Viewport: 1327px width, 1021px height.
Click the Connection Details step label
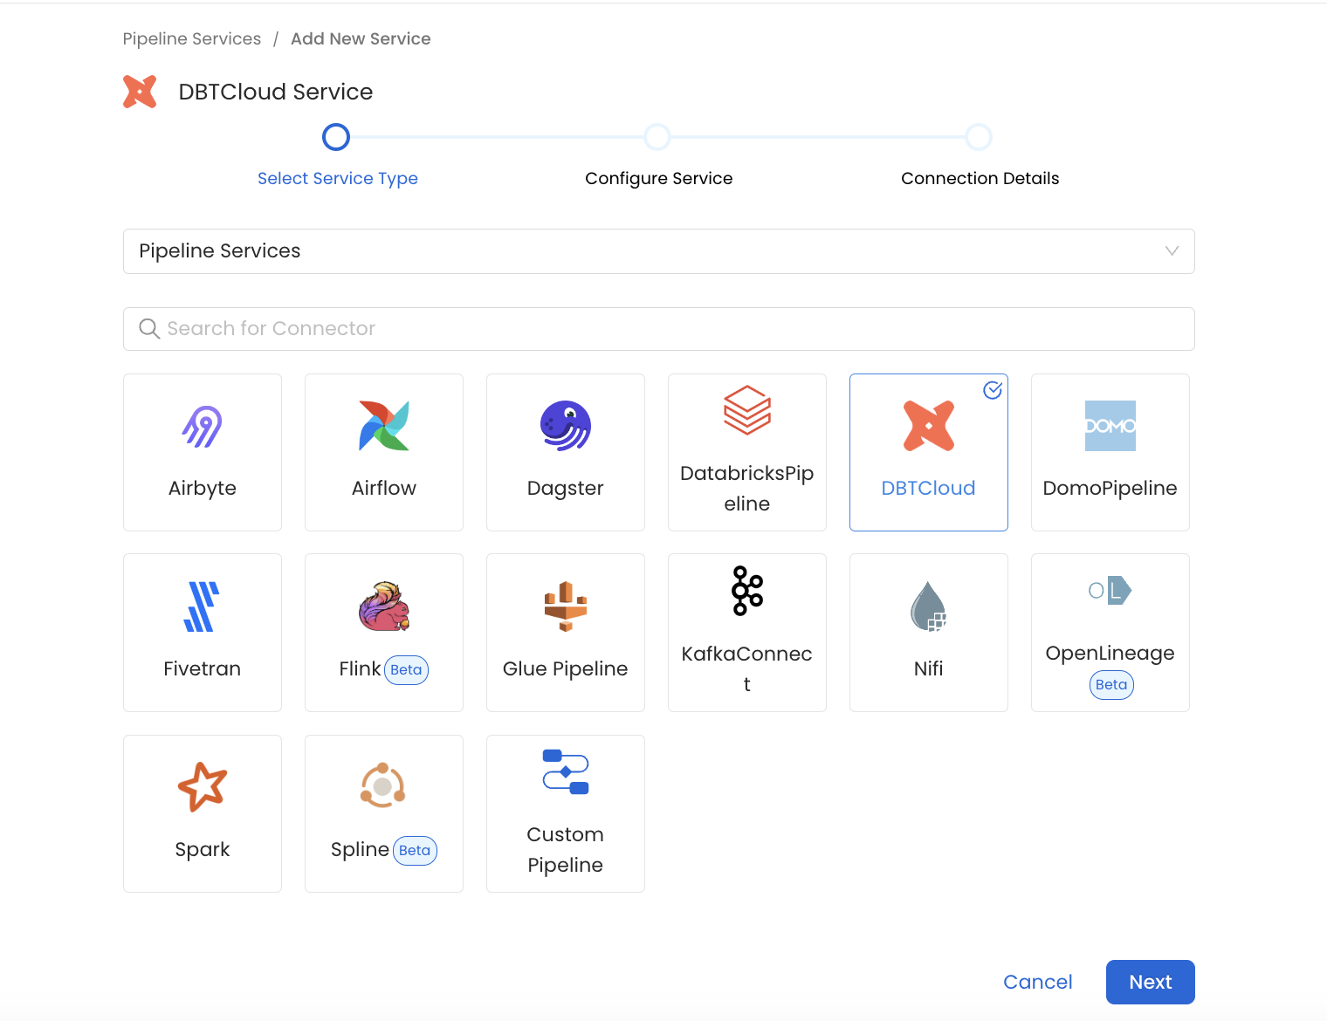tap(980, 178)
